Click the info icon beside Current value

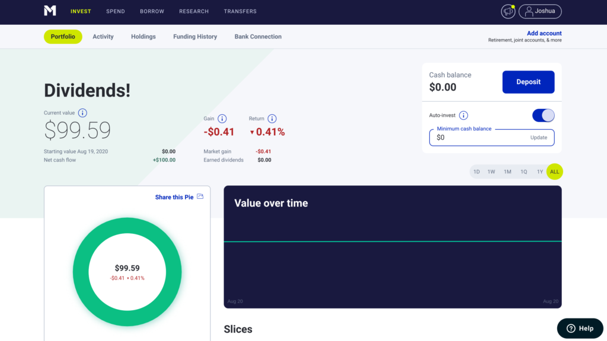82,113
